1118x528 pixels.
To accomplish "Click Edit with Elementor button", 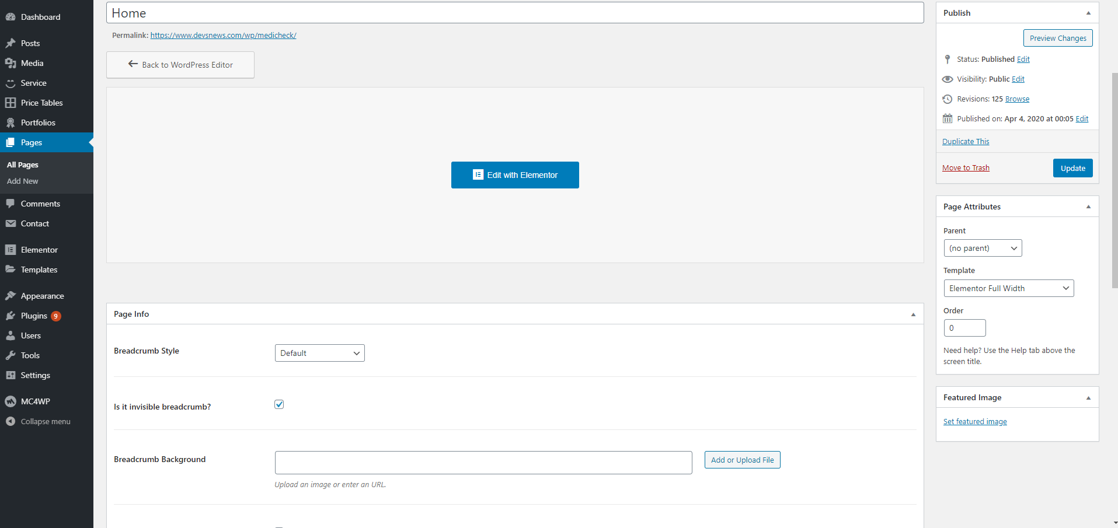I will pos(515,175).
